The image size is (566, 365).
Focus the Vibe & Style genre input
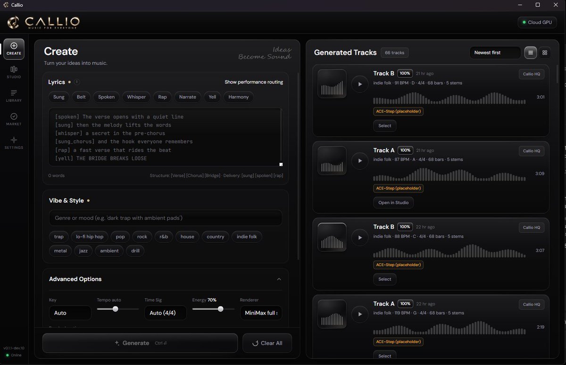pyautogui.click(x=166, y=218)
